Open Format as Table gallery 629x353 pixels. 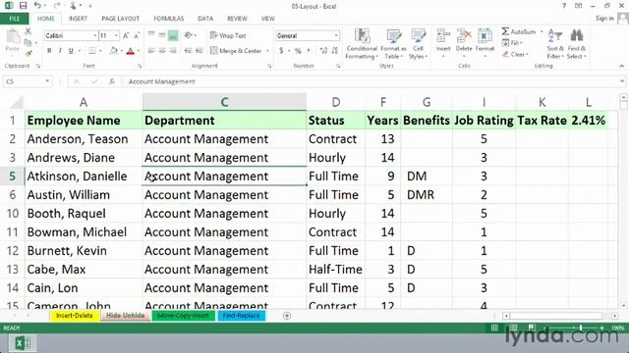click(x=393, y=43)
